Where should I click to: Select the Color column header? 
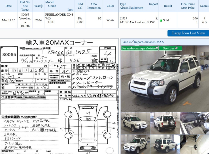(110, 6)
